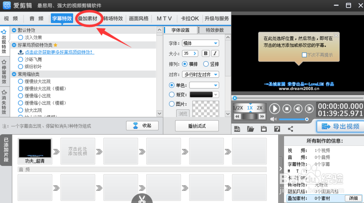Click the rewind double-arrow button
This screenshot has height=203, width=364.
(237, 116)
